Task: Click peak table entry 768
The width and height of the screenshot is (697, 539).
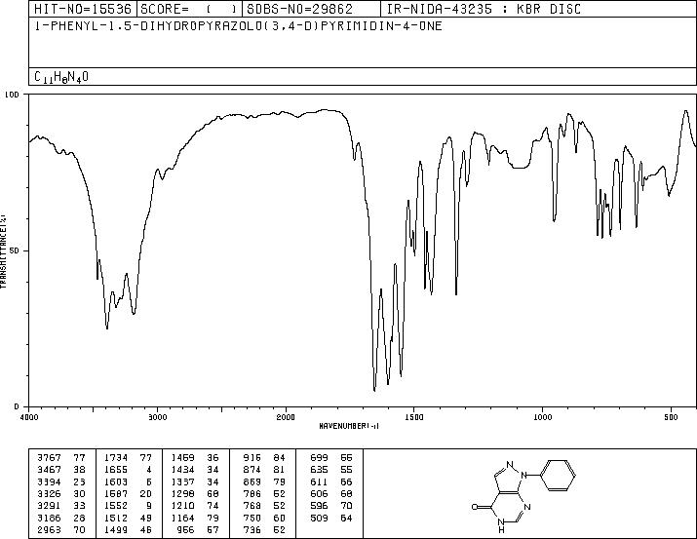Action: click(x=252, y=506)
